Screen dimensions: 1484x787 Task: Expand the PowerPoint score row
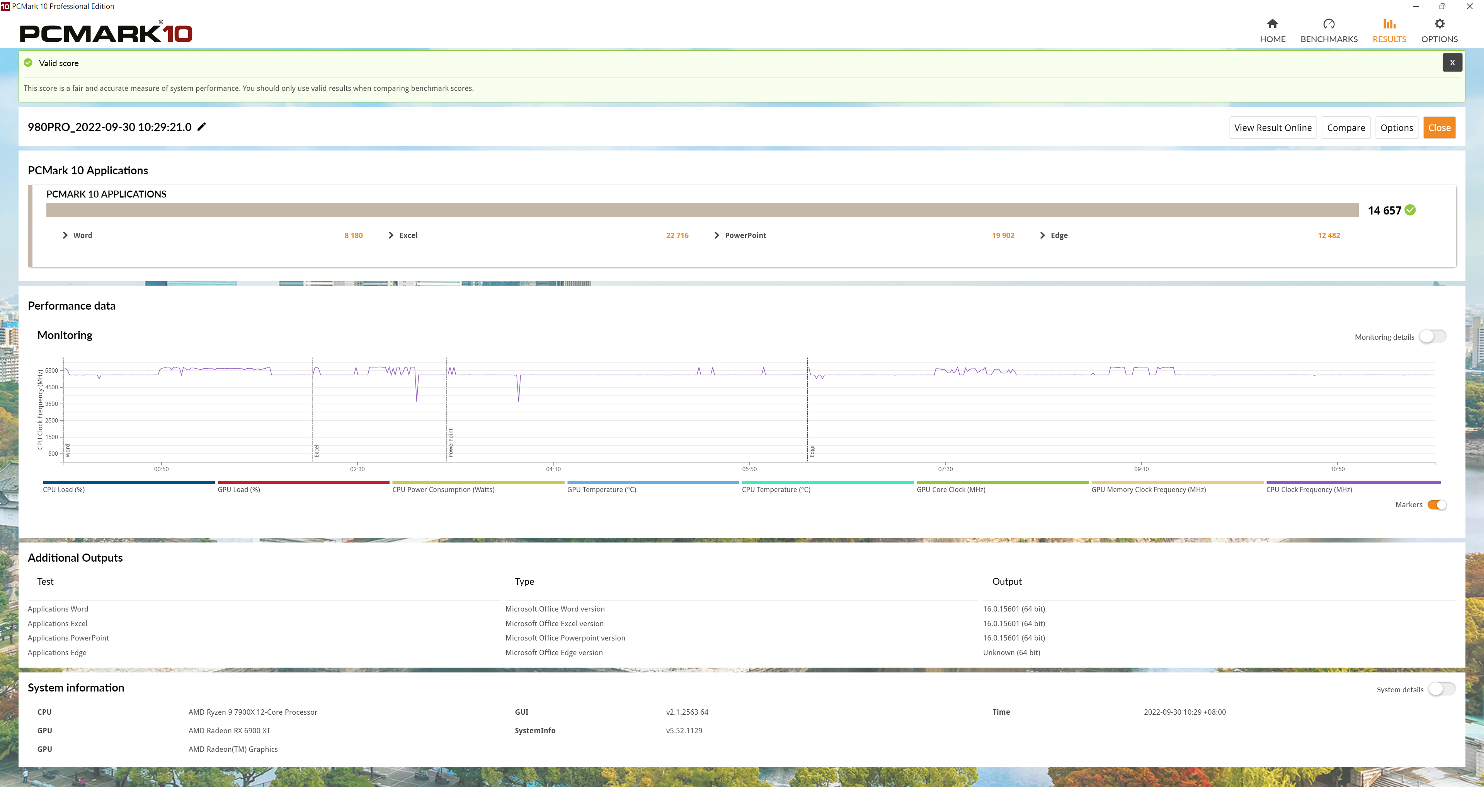point(716,235)
